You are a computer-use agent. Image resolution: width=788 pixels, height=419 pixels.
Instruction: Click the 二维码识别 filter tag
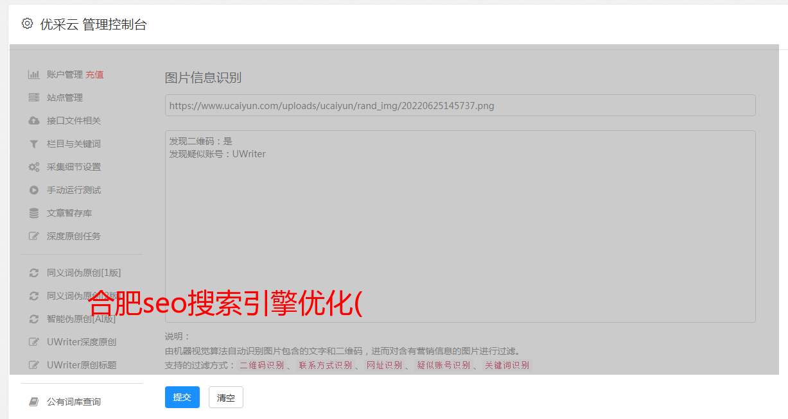(x=261, y=365)
